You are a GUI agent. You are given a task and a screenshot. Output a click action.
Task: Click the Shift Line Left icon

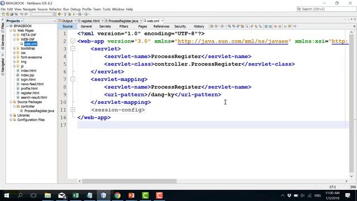pos(266,26)
